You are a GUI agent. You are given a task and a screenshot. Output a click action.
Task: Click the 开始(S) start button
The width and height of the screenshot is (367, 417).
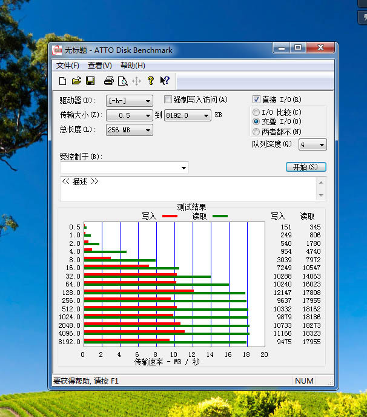click(306, 167)
